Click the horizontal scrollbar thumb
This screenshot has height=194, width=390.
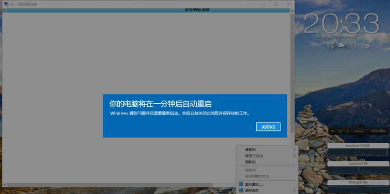(110, 185)
